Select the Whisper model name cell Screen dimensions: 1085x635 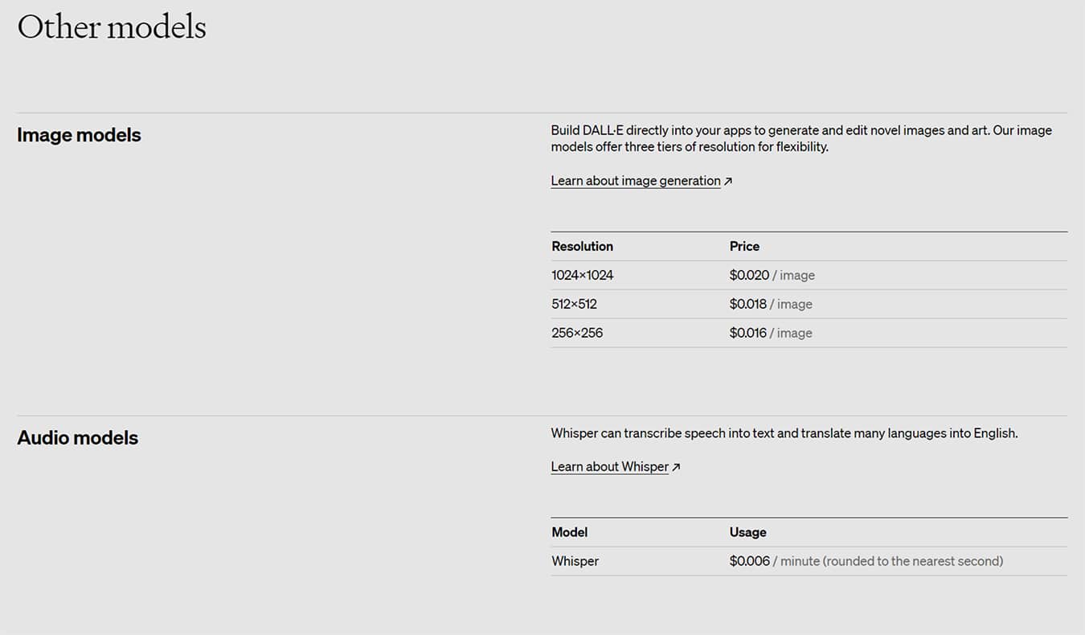click(x=575, y=562)
